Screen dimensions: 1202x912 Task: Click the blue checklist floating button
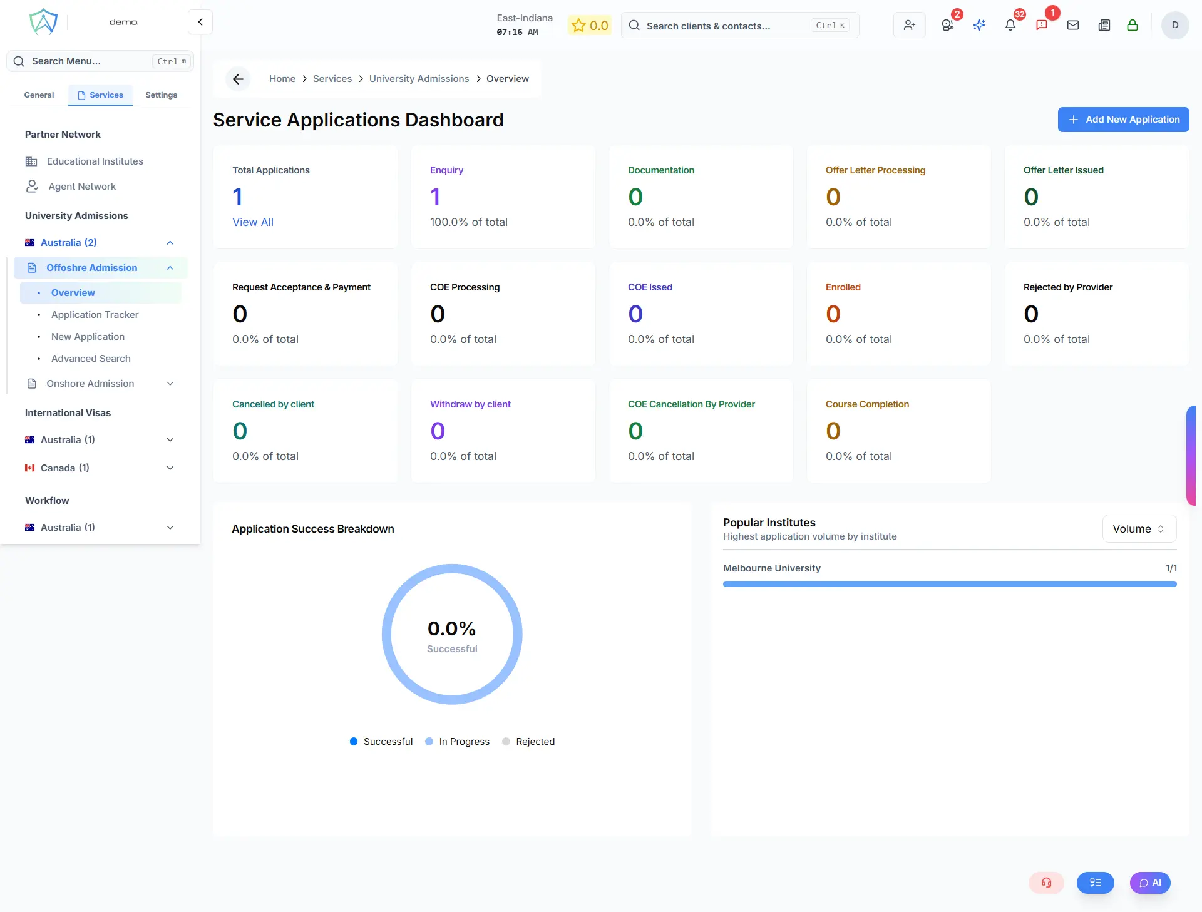1095,883
